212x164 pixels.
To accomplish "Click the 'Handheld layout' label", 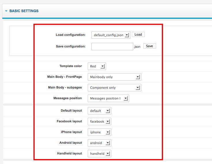I will click(70, 153).
